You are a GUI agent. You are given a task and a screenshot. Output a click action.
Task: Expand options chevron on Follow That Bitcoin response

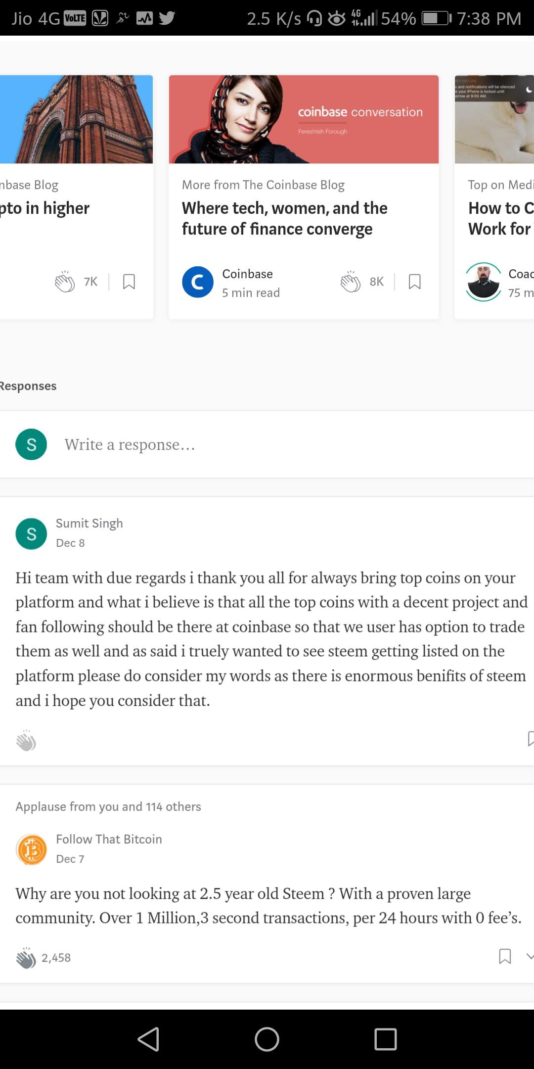click(x=530, y=957)
